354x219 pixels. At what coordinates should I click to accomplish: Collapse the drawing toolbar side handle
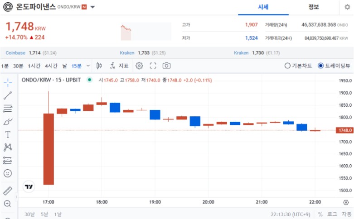[16, 197]
